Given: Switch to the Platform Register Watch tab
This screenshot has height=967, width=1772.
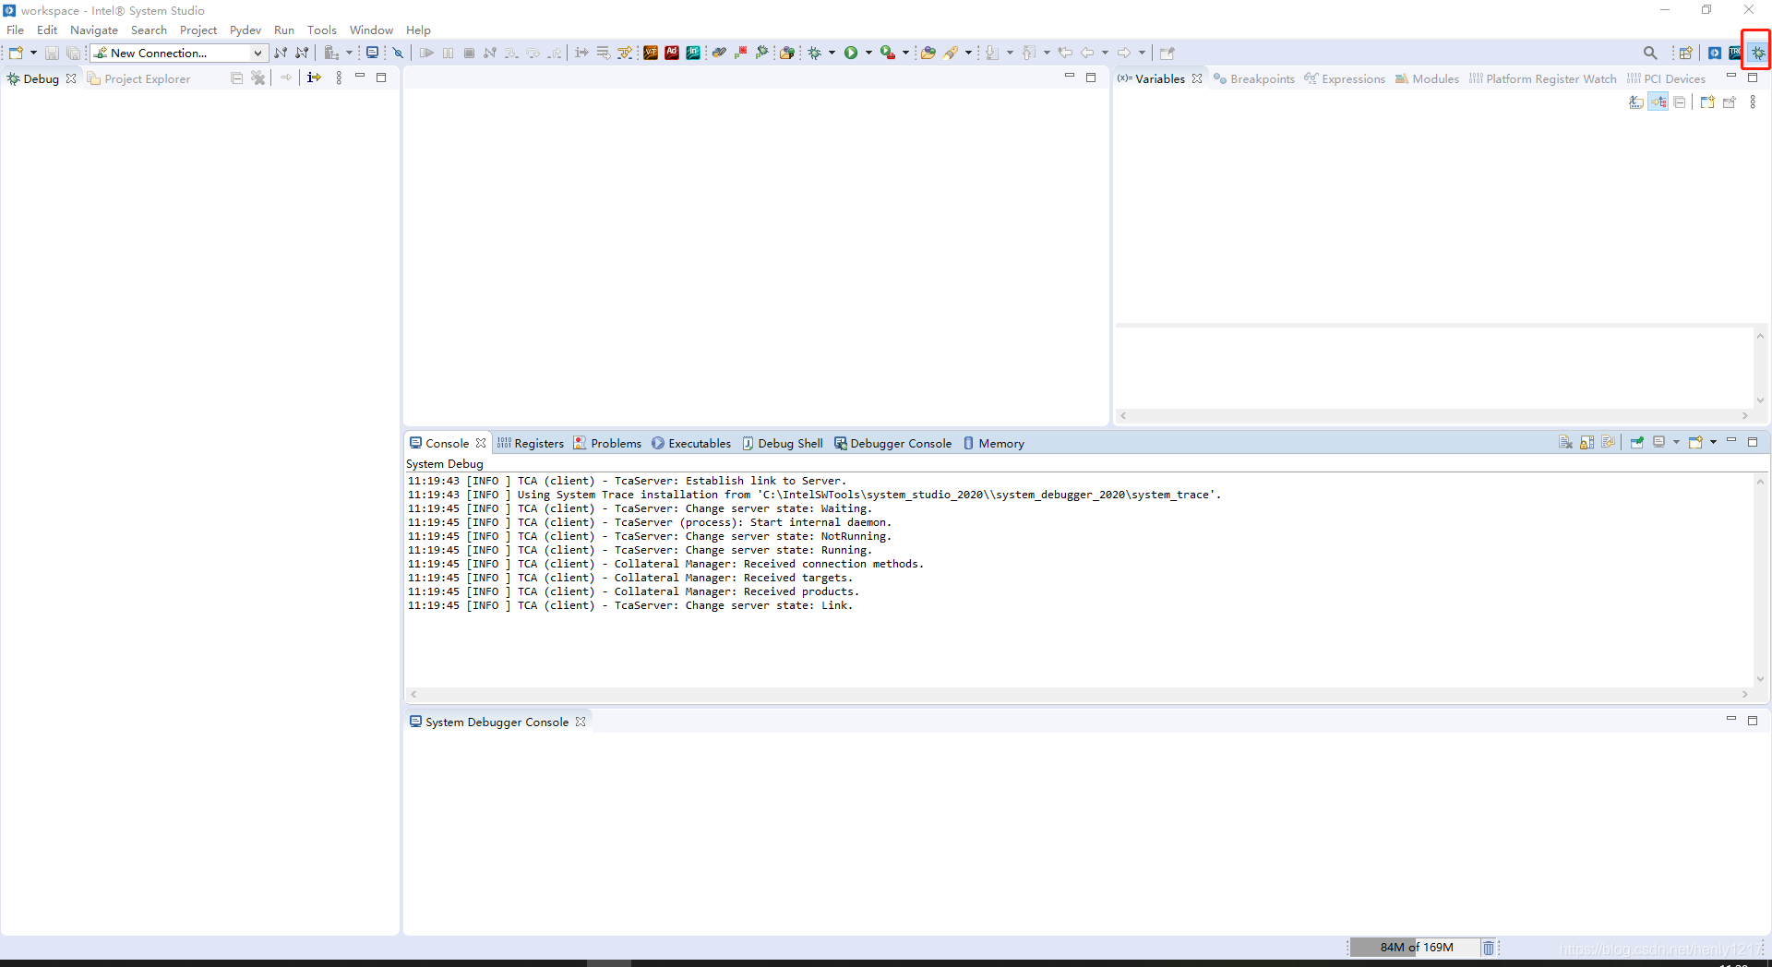Looking at the screenshot, I should click(x=1542, y=78).
